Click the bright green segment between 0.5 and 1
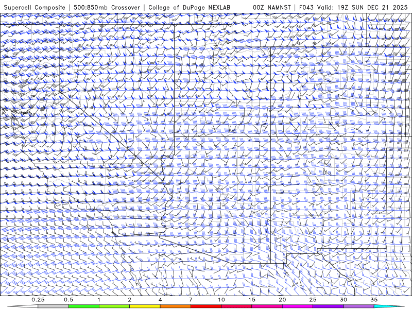This screenshot has height=309, width=412. [84, 306]
